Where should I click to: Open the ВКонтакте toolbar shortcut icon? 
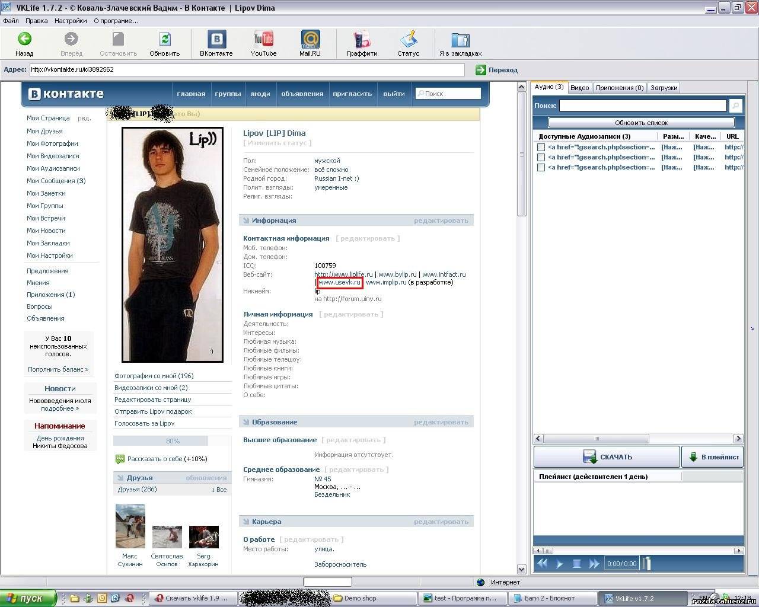click(x=216, y=39)
